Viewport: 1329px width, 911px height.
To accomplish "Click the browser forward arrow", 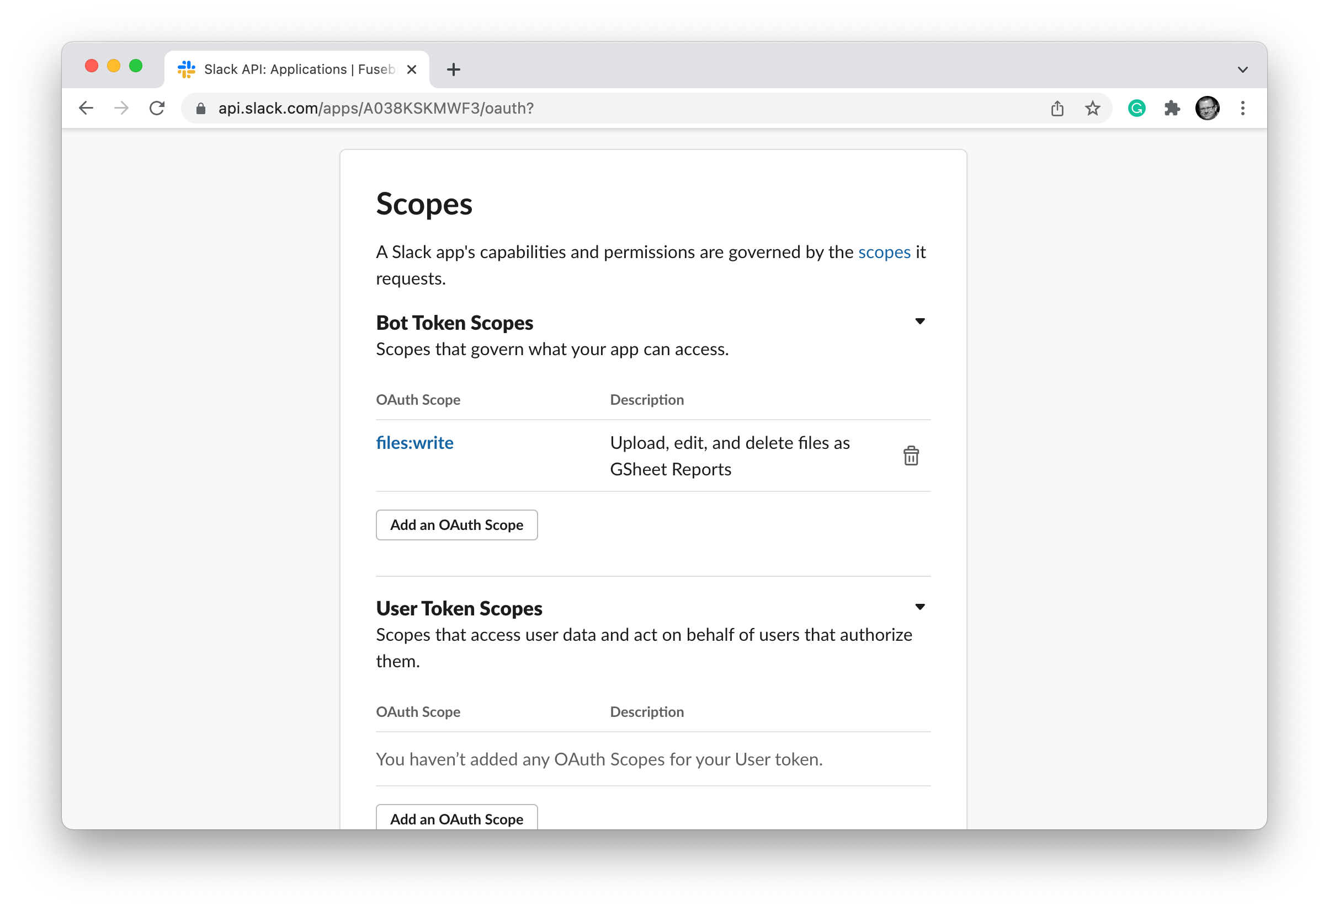I will click(x=121, y=108).
